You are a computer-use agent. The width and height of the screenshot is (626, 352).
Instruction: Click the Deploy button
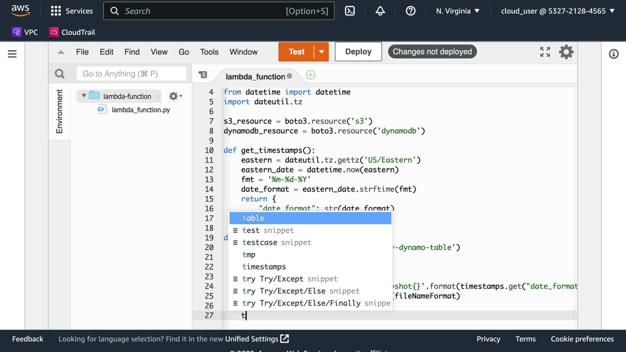358,52
